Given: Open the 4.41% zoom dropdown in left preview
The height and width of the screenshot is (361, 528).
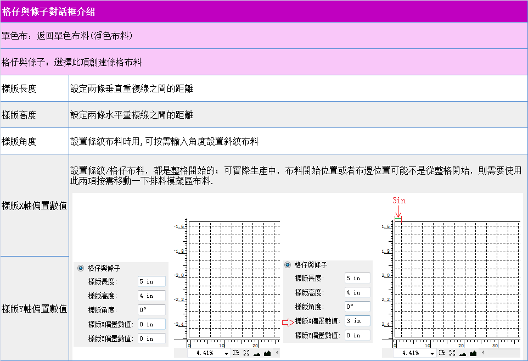Looking at the screenshot, I should pyautogui.click(x=226, y=353).
